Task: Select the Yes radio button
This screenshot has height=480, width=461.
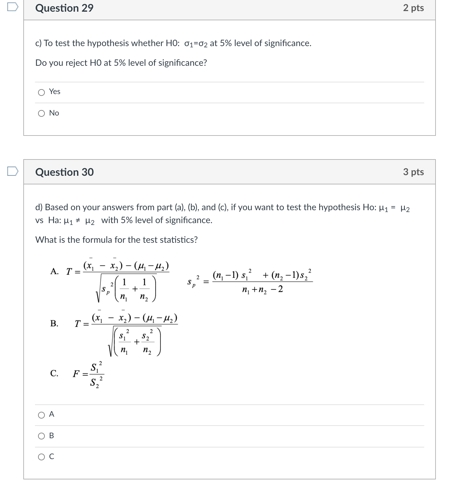Action: click(41, 92)
